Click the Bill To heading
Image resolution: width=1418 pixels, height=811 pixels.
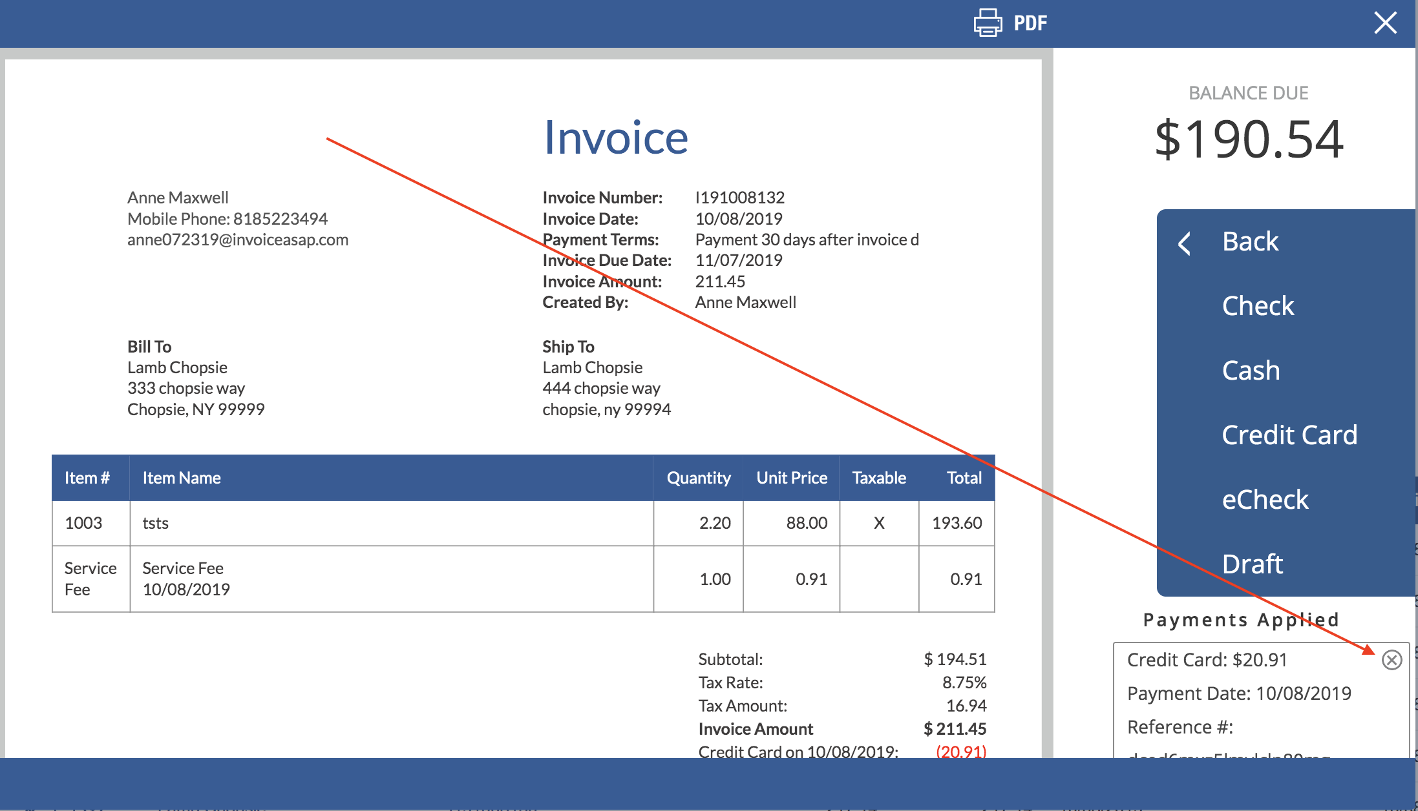[149, 347]
